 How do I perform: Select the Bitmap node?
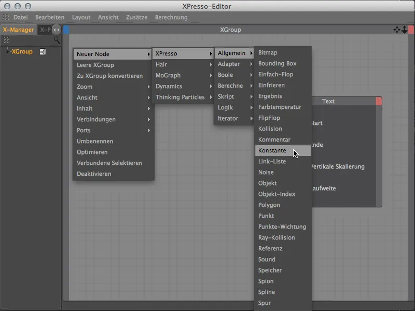pos(283,52)
